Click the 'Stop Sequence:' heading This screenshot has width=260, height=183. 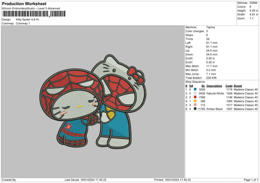tap(195, 82)
